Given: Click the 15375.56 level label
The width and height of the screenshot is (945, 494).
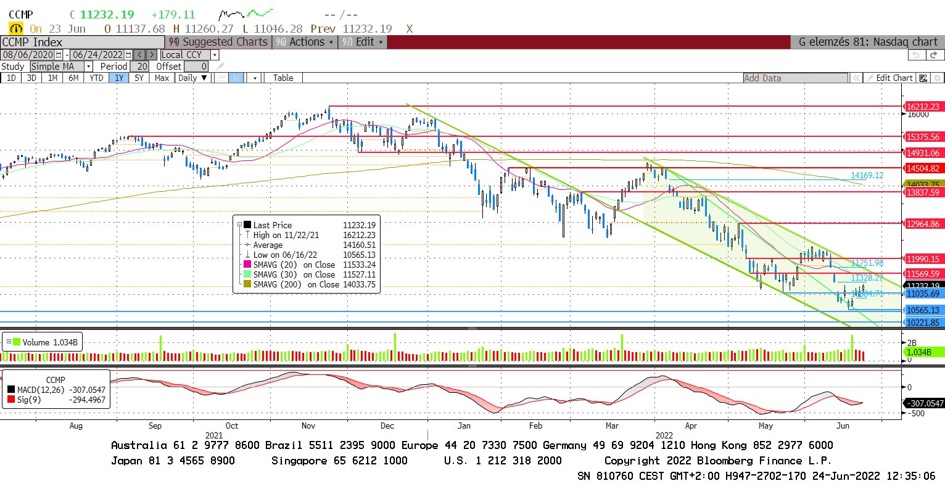Looking at the screenshot, I should (923, 137).
